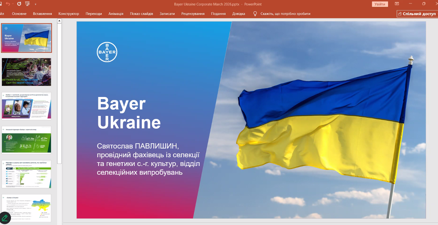The height and width of the screenshot is (225, 438).
Task: Open Customize Quick Access Toolbar dropdown
Action: [35, 4]
